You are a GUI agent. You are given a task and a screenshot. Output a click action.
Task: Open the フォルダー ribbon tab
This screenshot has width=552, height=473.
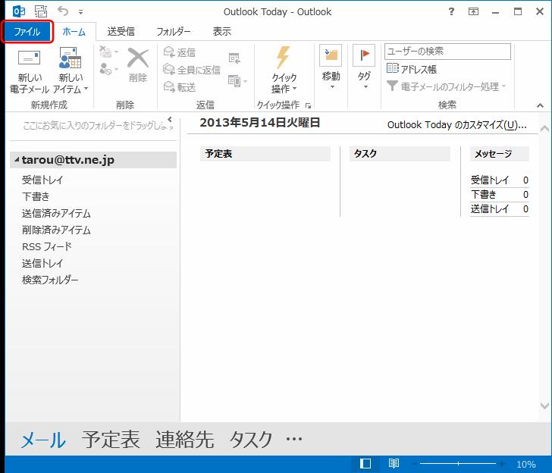[x=174, y=32]
